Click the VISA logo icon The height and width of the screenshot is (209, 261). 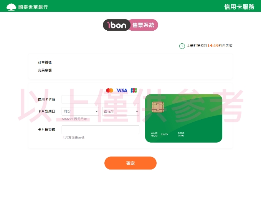click(x=122, y=90)
